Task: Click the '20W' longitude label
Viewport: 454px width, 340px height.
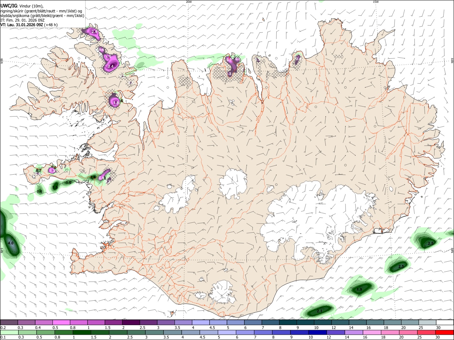Action: click(189, 2)
